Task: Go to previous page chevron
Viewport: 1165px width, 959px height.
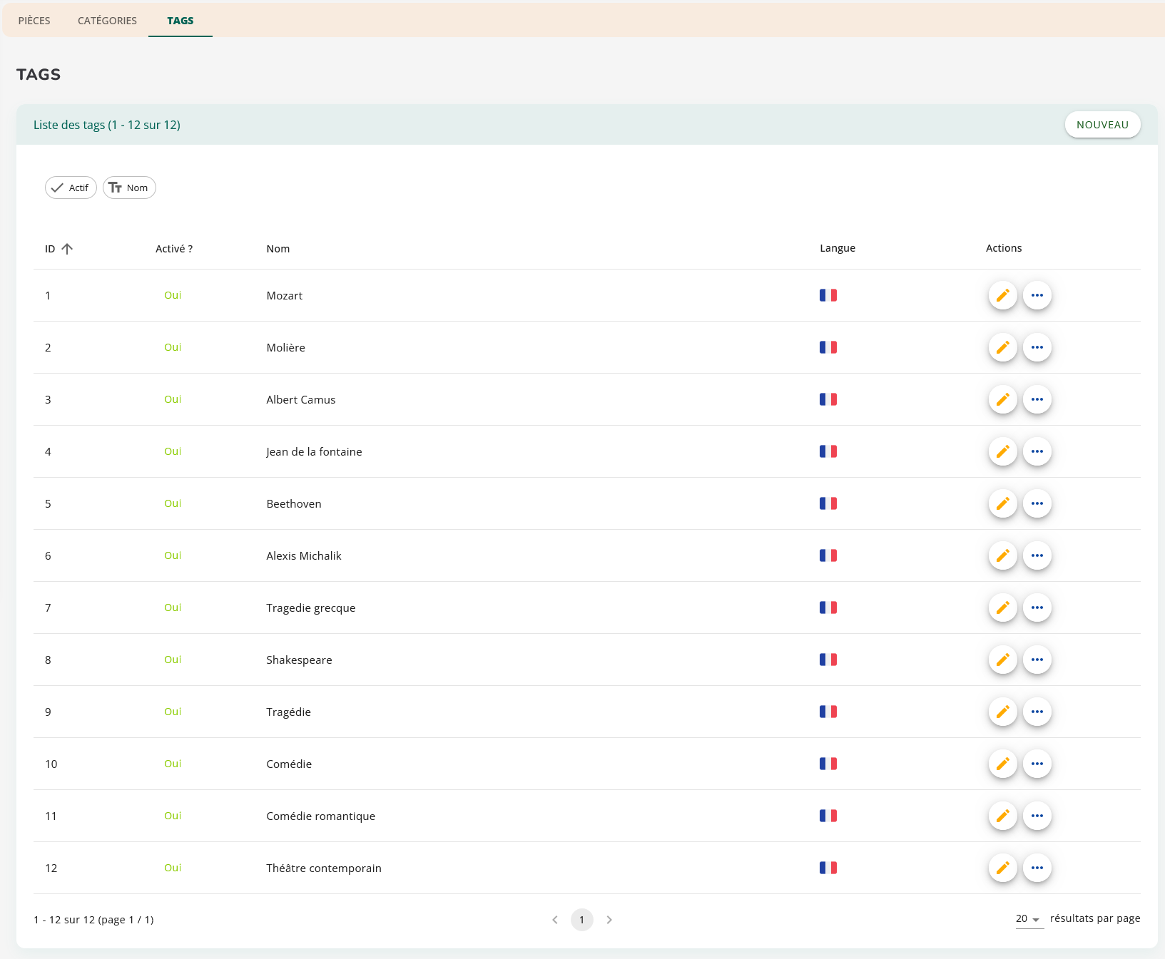Action: [x=555, y=920]
